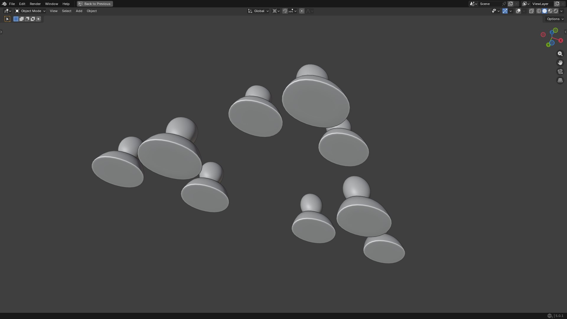The image size is (567, 319).
Task: Toggle the show overlays button
Action: 518,11
